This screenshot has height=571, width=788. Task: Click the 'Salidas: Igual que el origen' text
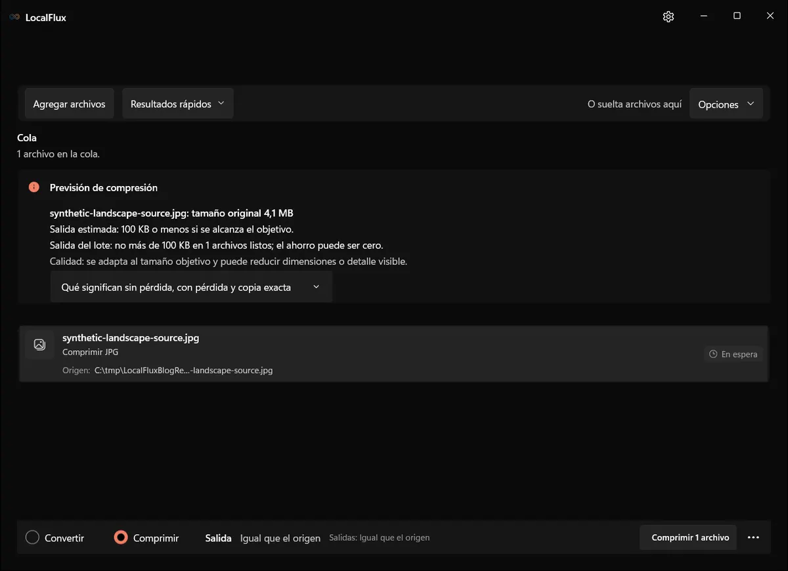tap(380, 537)
